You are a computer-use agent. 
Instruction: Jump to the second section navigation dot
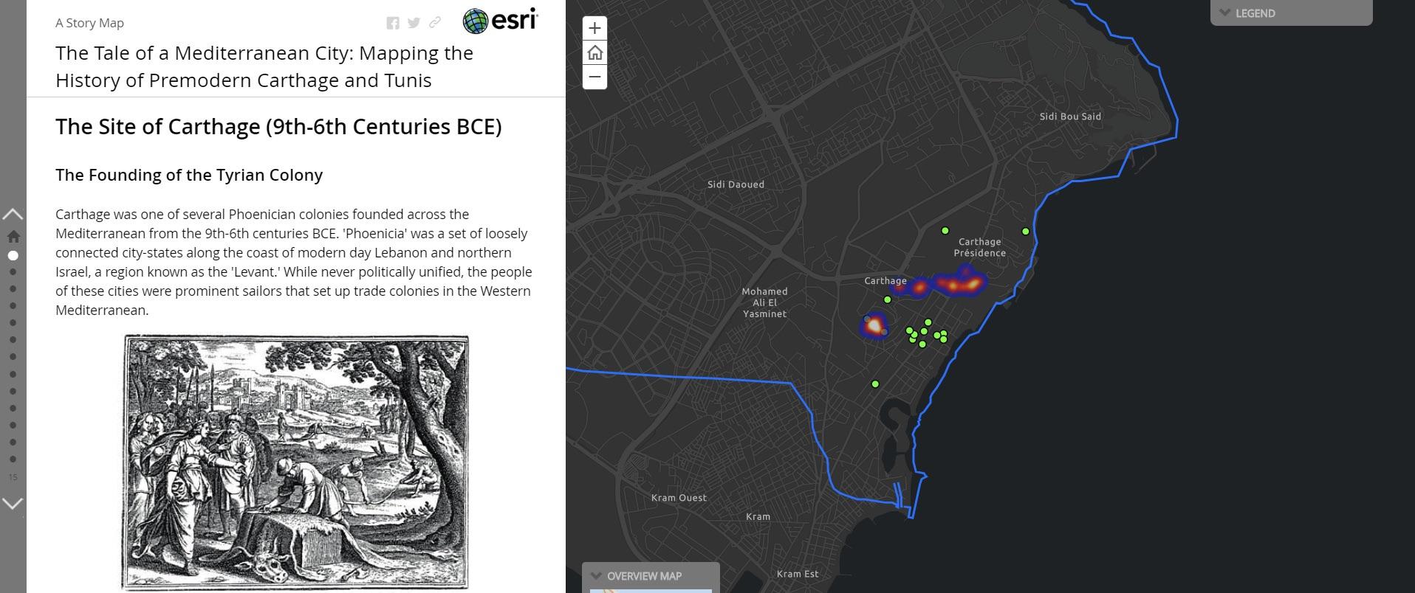pyautogui.click(x=13, y=272)
